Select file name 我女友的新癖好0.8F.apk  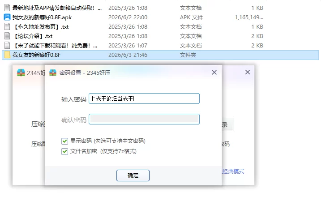pyautogui.click(x=42, y=17)
